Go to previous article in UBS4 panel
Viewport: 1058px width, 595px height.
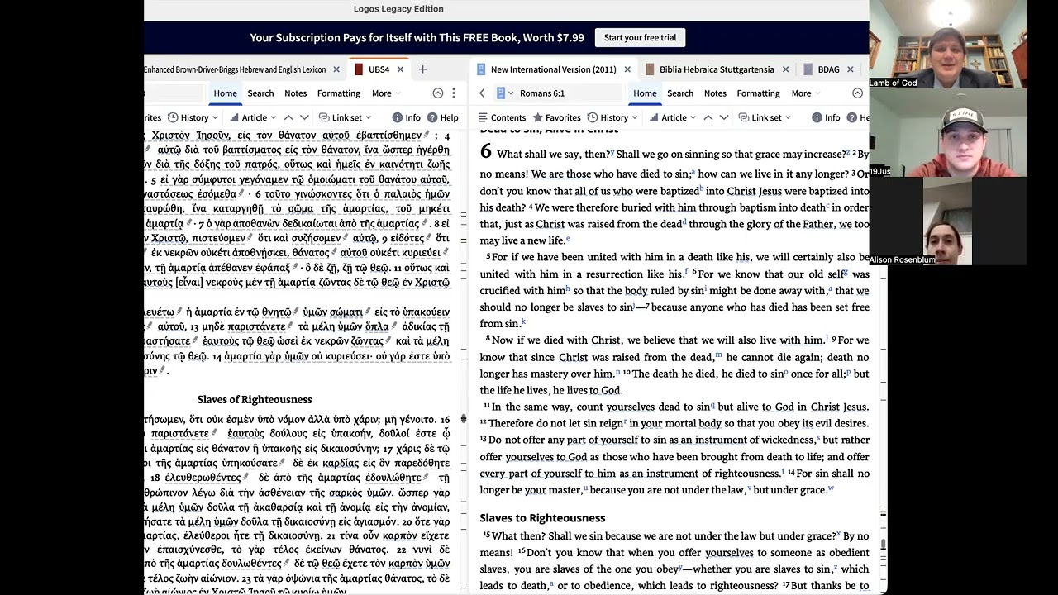(x=288, y=117)
